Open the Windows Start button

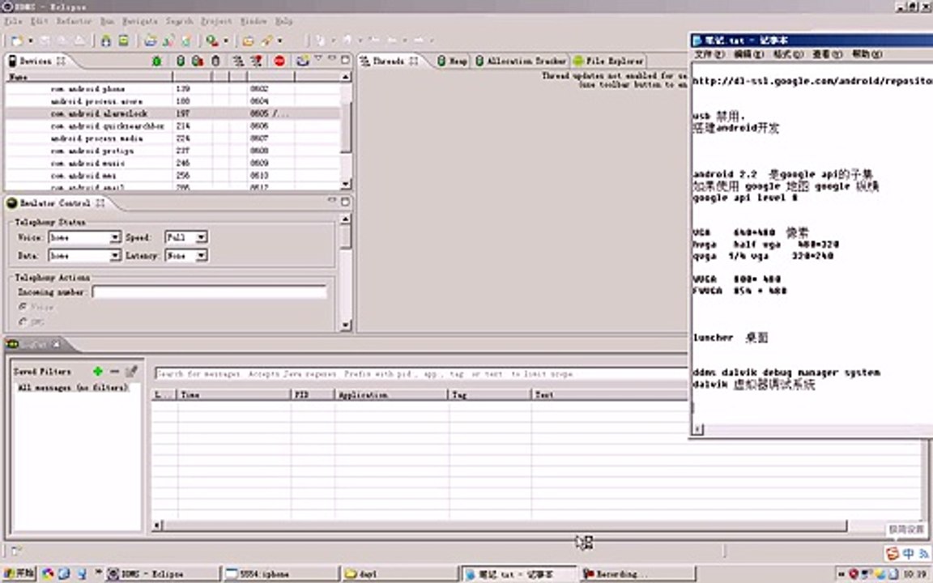point(19,573)
